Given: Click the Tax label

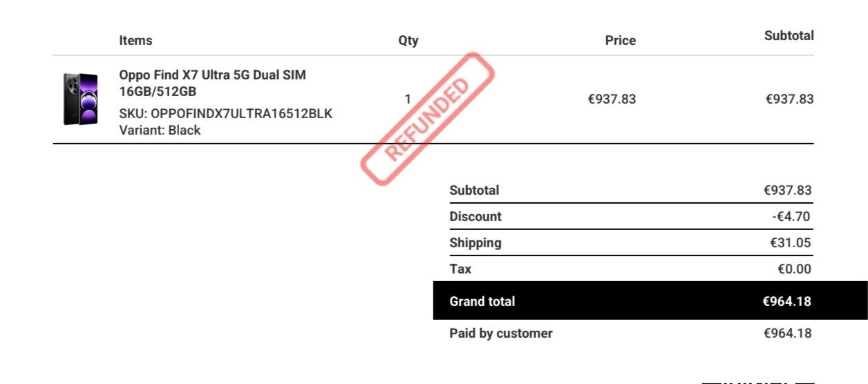Looking at the screenshot, I should (460, 269).
